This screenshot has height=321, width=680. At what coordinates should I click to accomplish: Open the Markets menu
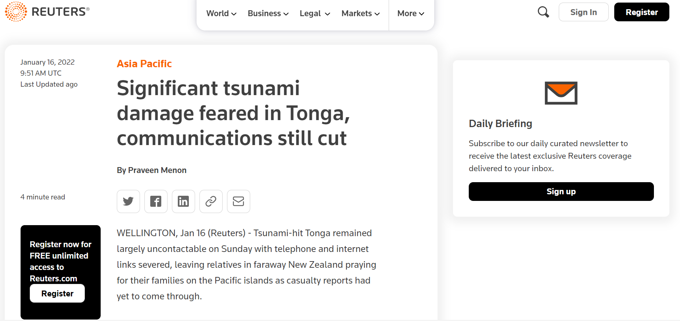(x=360, y=14)
